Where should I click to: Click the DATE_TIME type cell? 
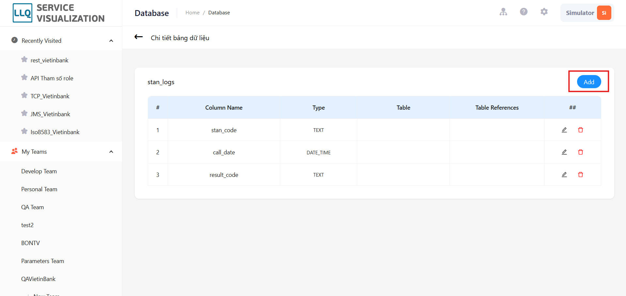point(318,152)
